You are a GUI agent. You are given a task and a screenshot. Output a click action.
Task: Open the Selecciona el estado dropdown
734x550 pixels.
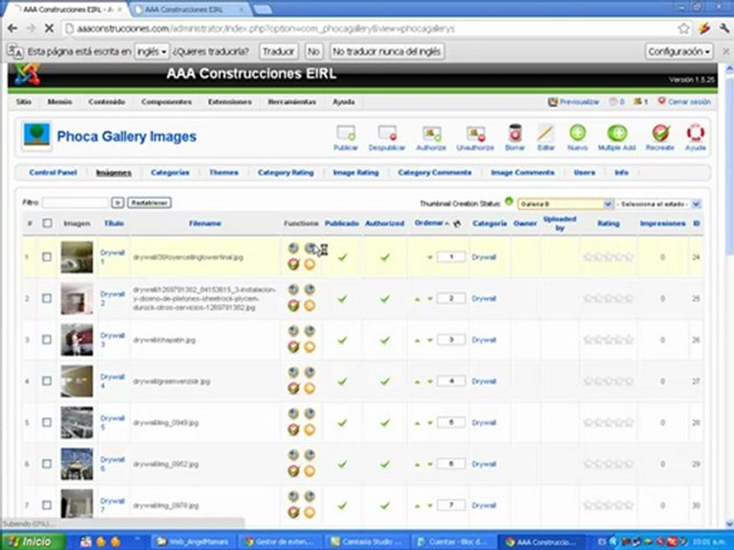pyautogui.click(x=658, y=205)
